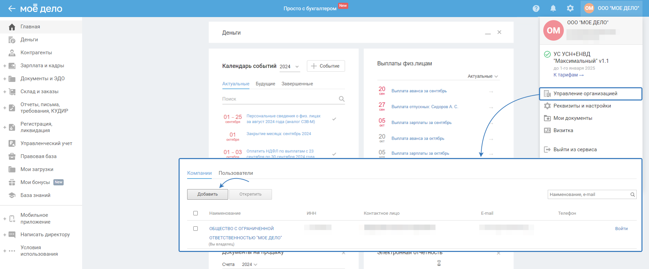Open the settings gear in the header

click(570, 8)
